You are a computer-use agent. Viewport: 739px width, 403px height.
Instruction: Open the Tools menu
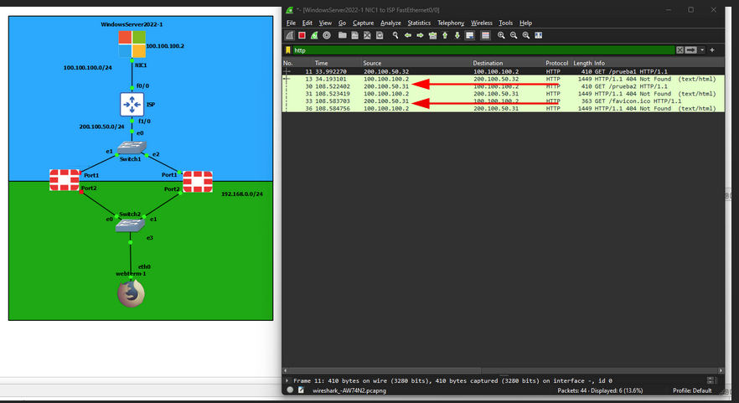click(x=506, y=23)
